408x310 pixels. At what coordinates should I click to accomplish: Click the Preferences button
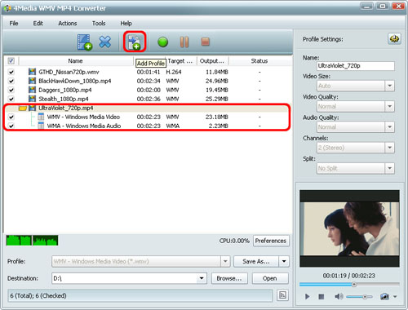271,241
